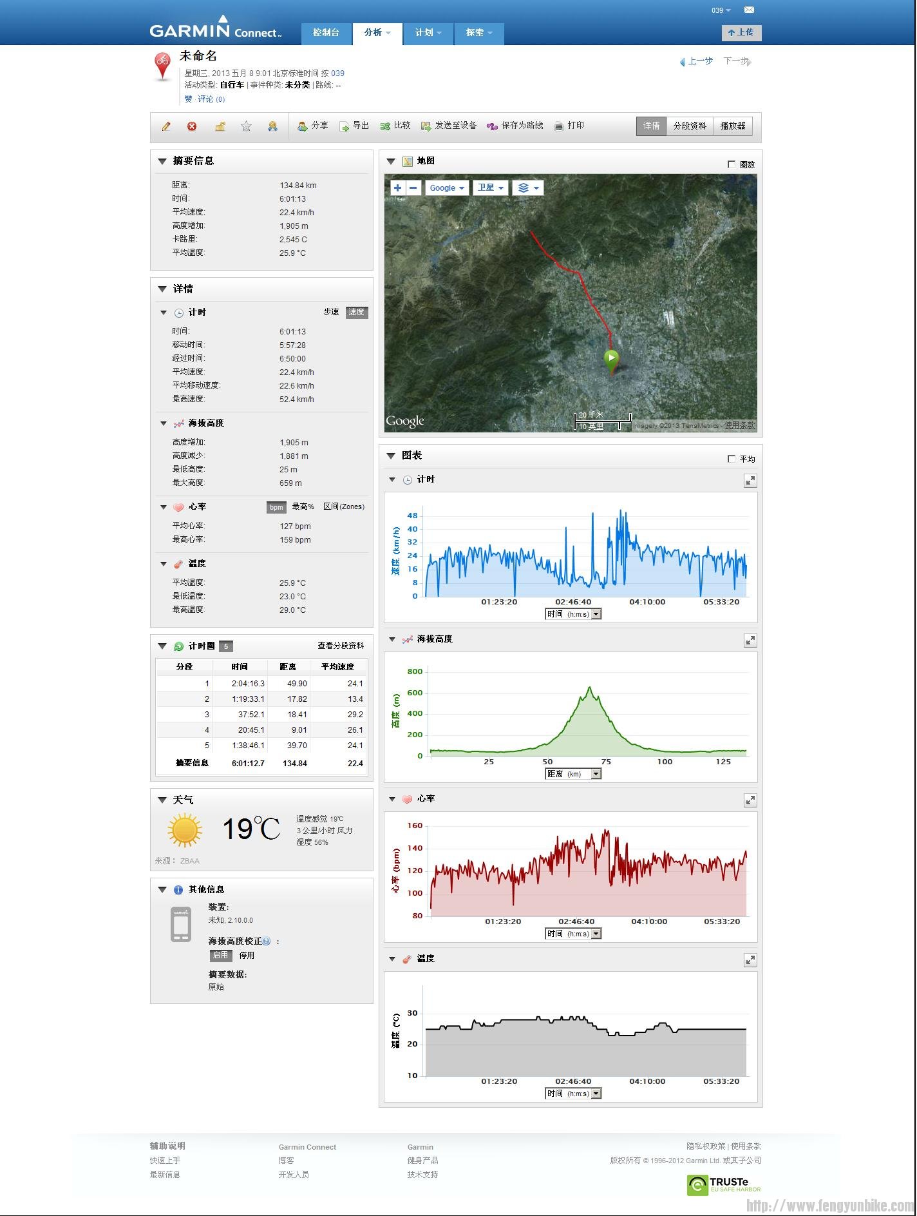
Task: Expand the 心率 chart to fullscreen
Action: [750, 800]
